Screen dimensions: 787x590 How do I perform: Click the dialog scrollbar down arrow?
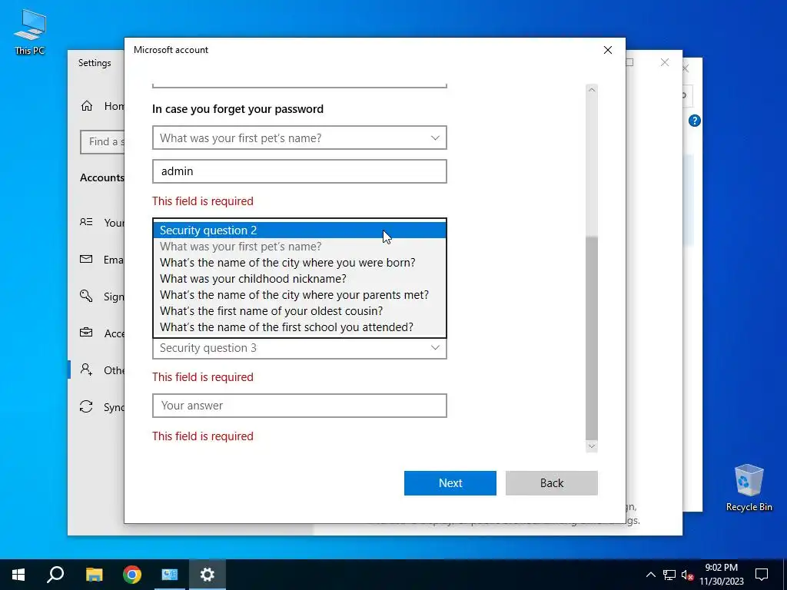pos(592,446)
